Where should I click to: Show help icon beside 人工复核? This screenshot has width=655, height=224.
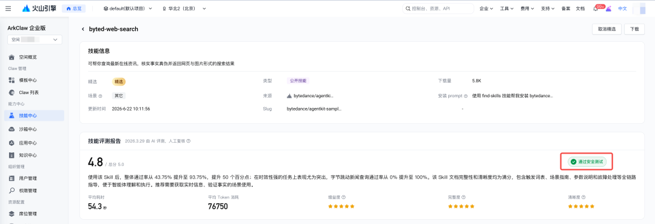[x=189, y=141]
